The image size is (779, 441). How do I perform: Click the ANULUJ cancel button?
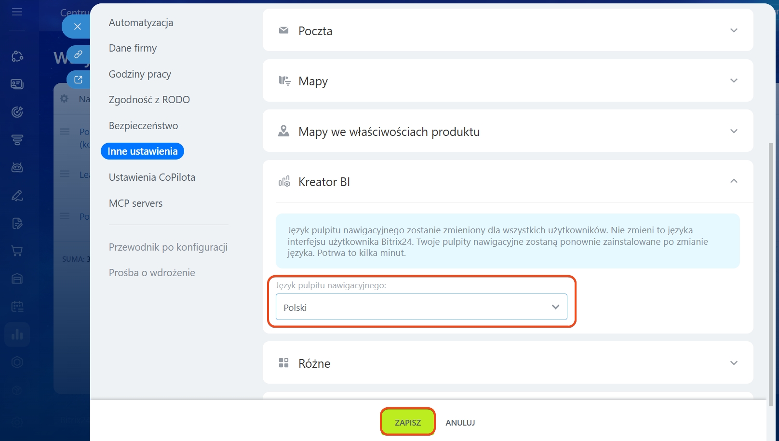460,423
